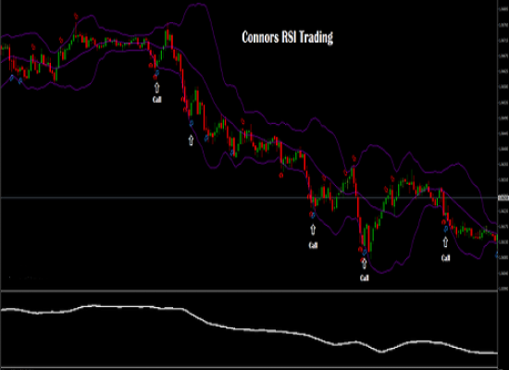The image size is (509, 370).
Task: Select the upper purple Bollinger band at its highest peak
Action: (x=198, y=5)
